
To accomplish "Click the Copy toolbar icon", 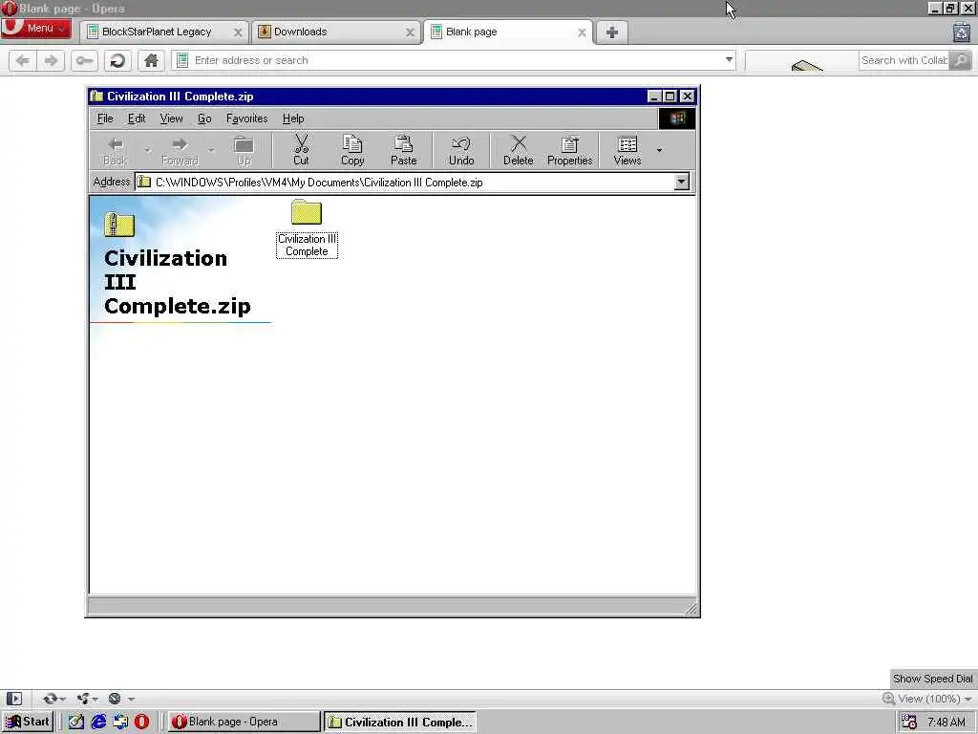I will [x=352, y=150].
